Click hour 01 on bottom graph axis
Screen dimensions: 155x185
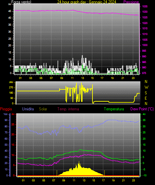pyautogui.click(x=23, y=180)
